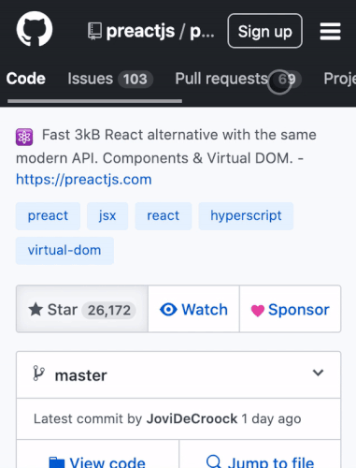Select the virtual-dom topic tag
This screenshot has width=356, height=468.
pyautogui.click(x=64, y=251)
